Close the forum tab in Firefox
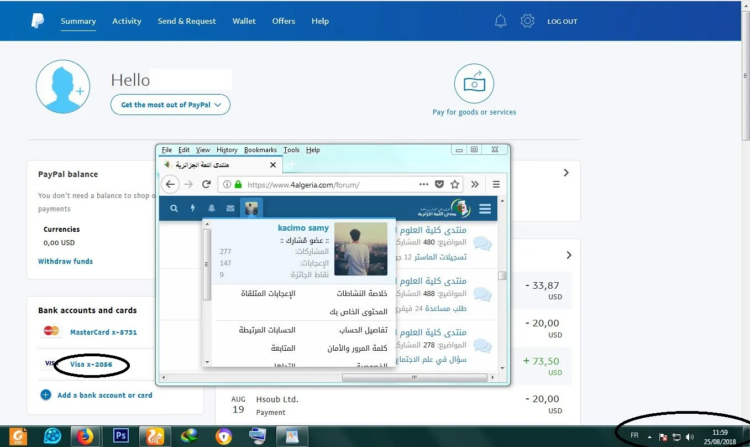This screenshot has height=447, width=750. click(x=272, y=165)
